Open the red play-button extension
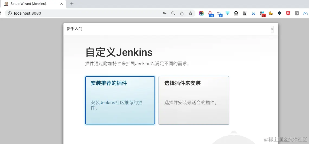Viewport: 309px width, 144px height. coord(288,13)
